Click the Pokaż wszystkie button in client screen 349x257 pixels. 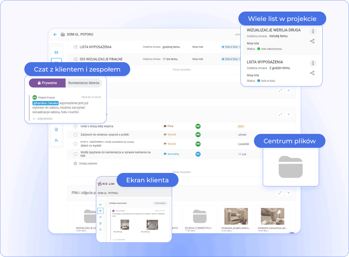click(160, 203)
